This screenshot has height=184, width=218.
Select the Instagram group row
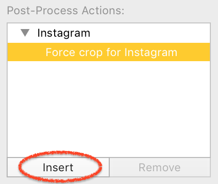109,33
